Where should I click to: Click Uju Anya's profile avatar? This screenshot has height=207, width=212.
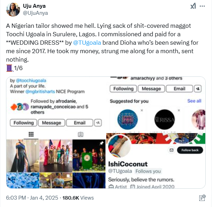click(x=13, y=10)
